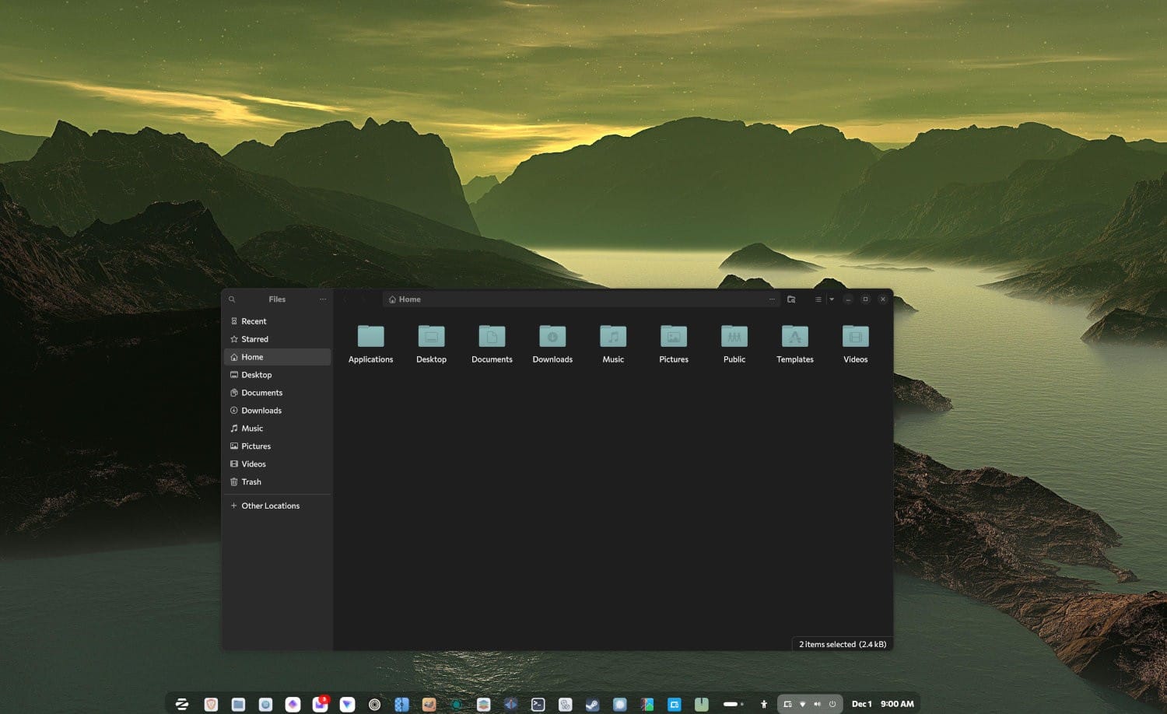Open the sidebar's ellipsis menu
This screenshot has height=714, width=1167.
[323, 299]
